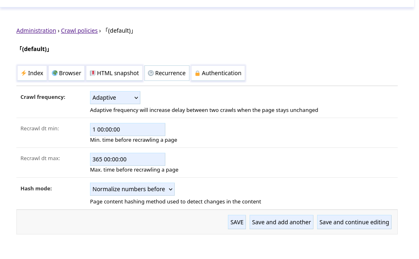Click the SAVE button
419x259 pixels.
coord(237,222)
